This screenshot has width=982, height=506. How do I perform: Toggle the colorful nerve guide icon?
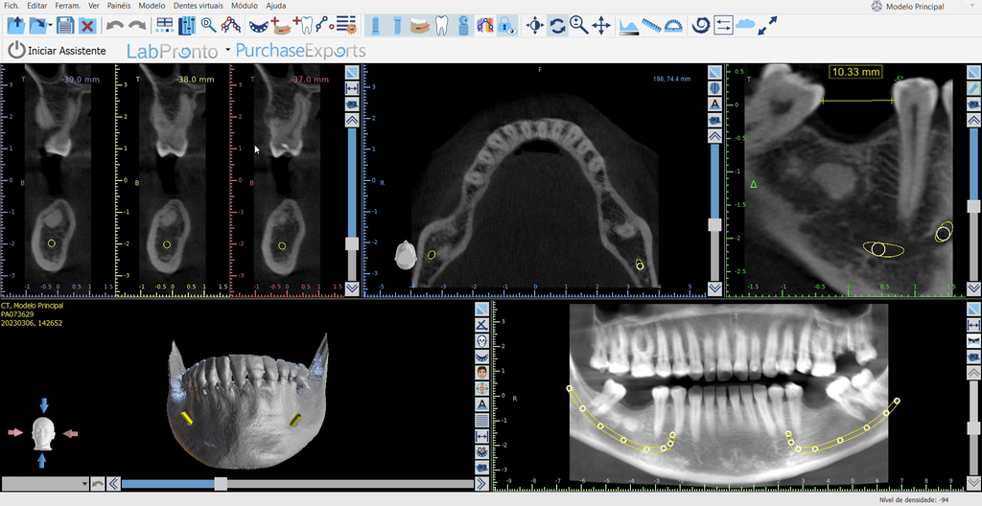coord(484,26)
